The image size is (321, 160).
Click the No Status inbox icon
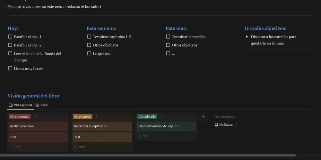pyautogui.click(x=216, y=124)
